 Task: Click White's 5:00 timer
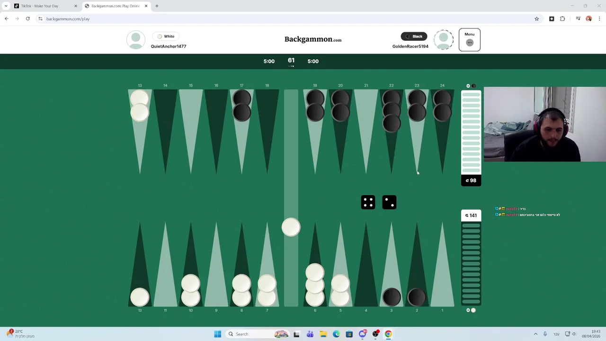[x=269, y=61]
